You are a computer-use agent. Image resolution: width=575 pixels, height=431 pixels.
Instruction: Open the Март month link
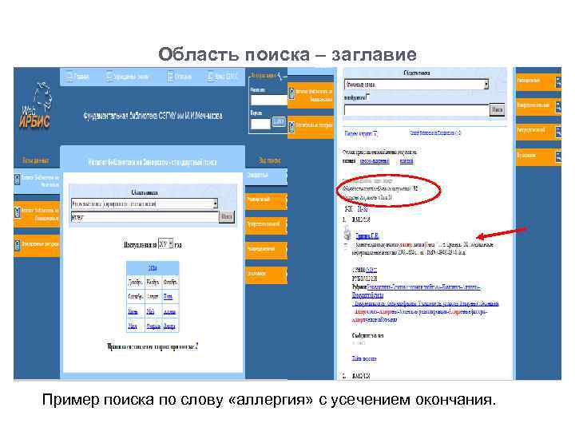133,326
